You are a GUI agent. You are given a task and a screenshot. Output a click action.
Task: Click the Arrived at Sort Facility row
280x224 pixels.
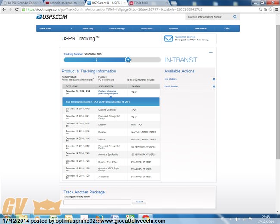pos(111,155)
